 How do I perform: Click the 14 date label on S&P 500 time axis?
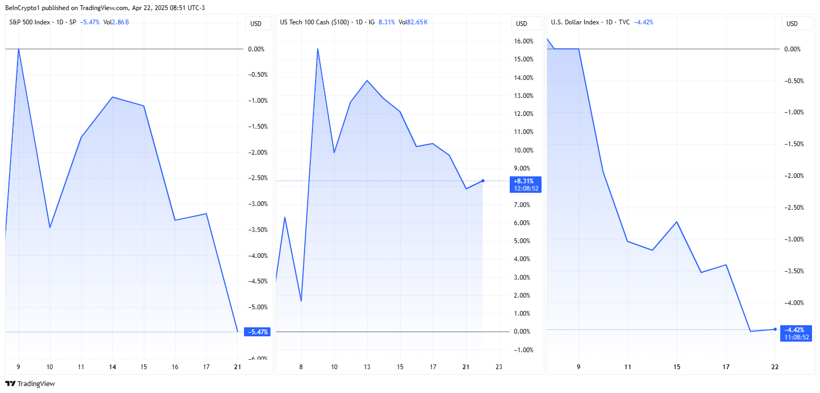[112, 367]
